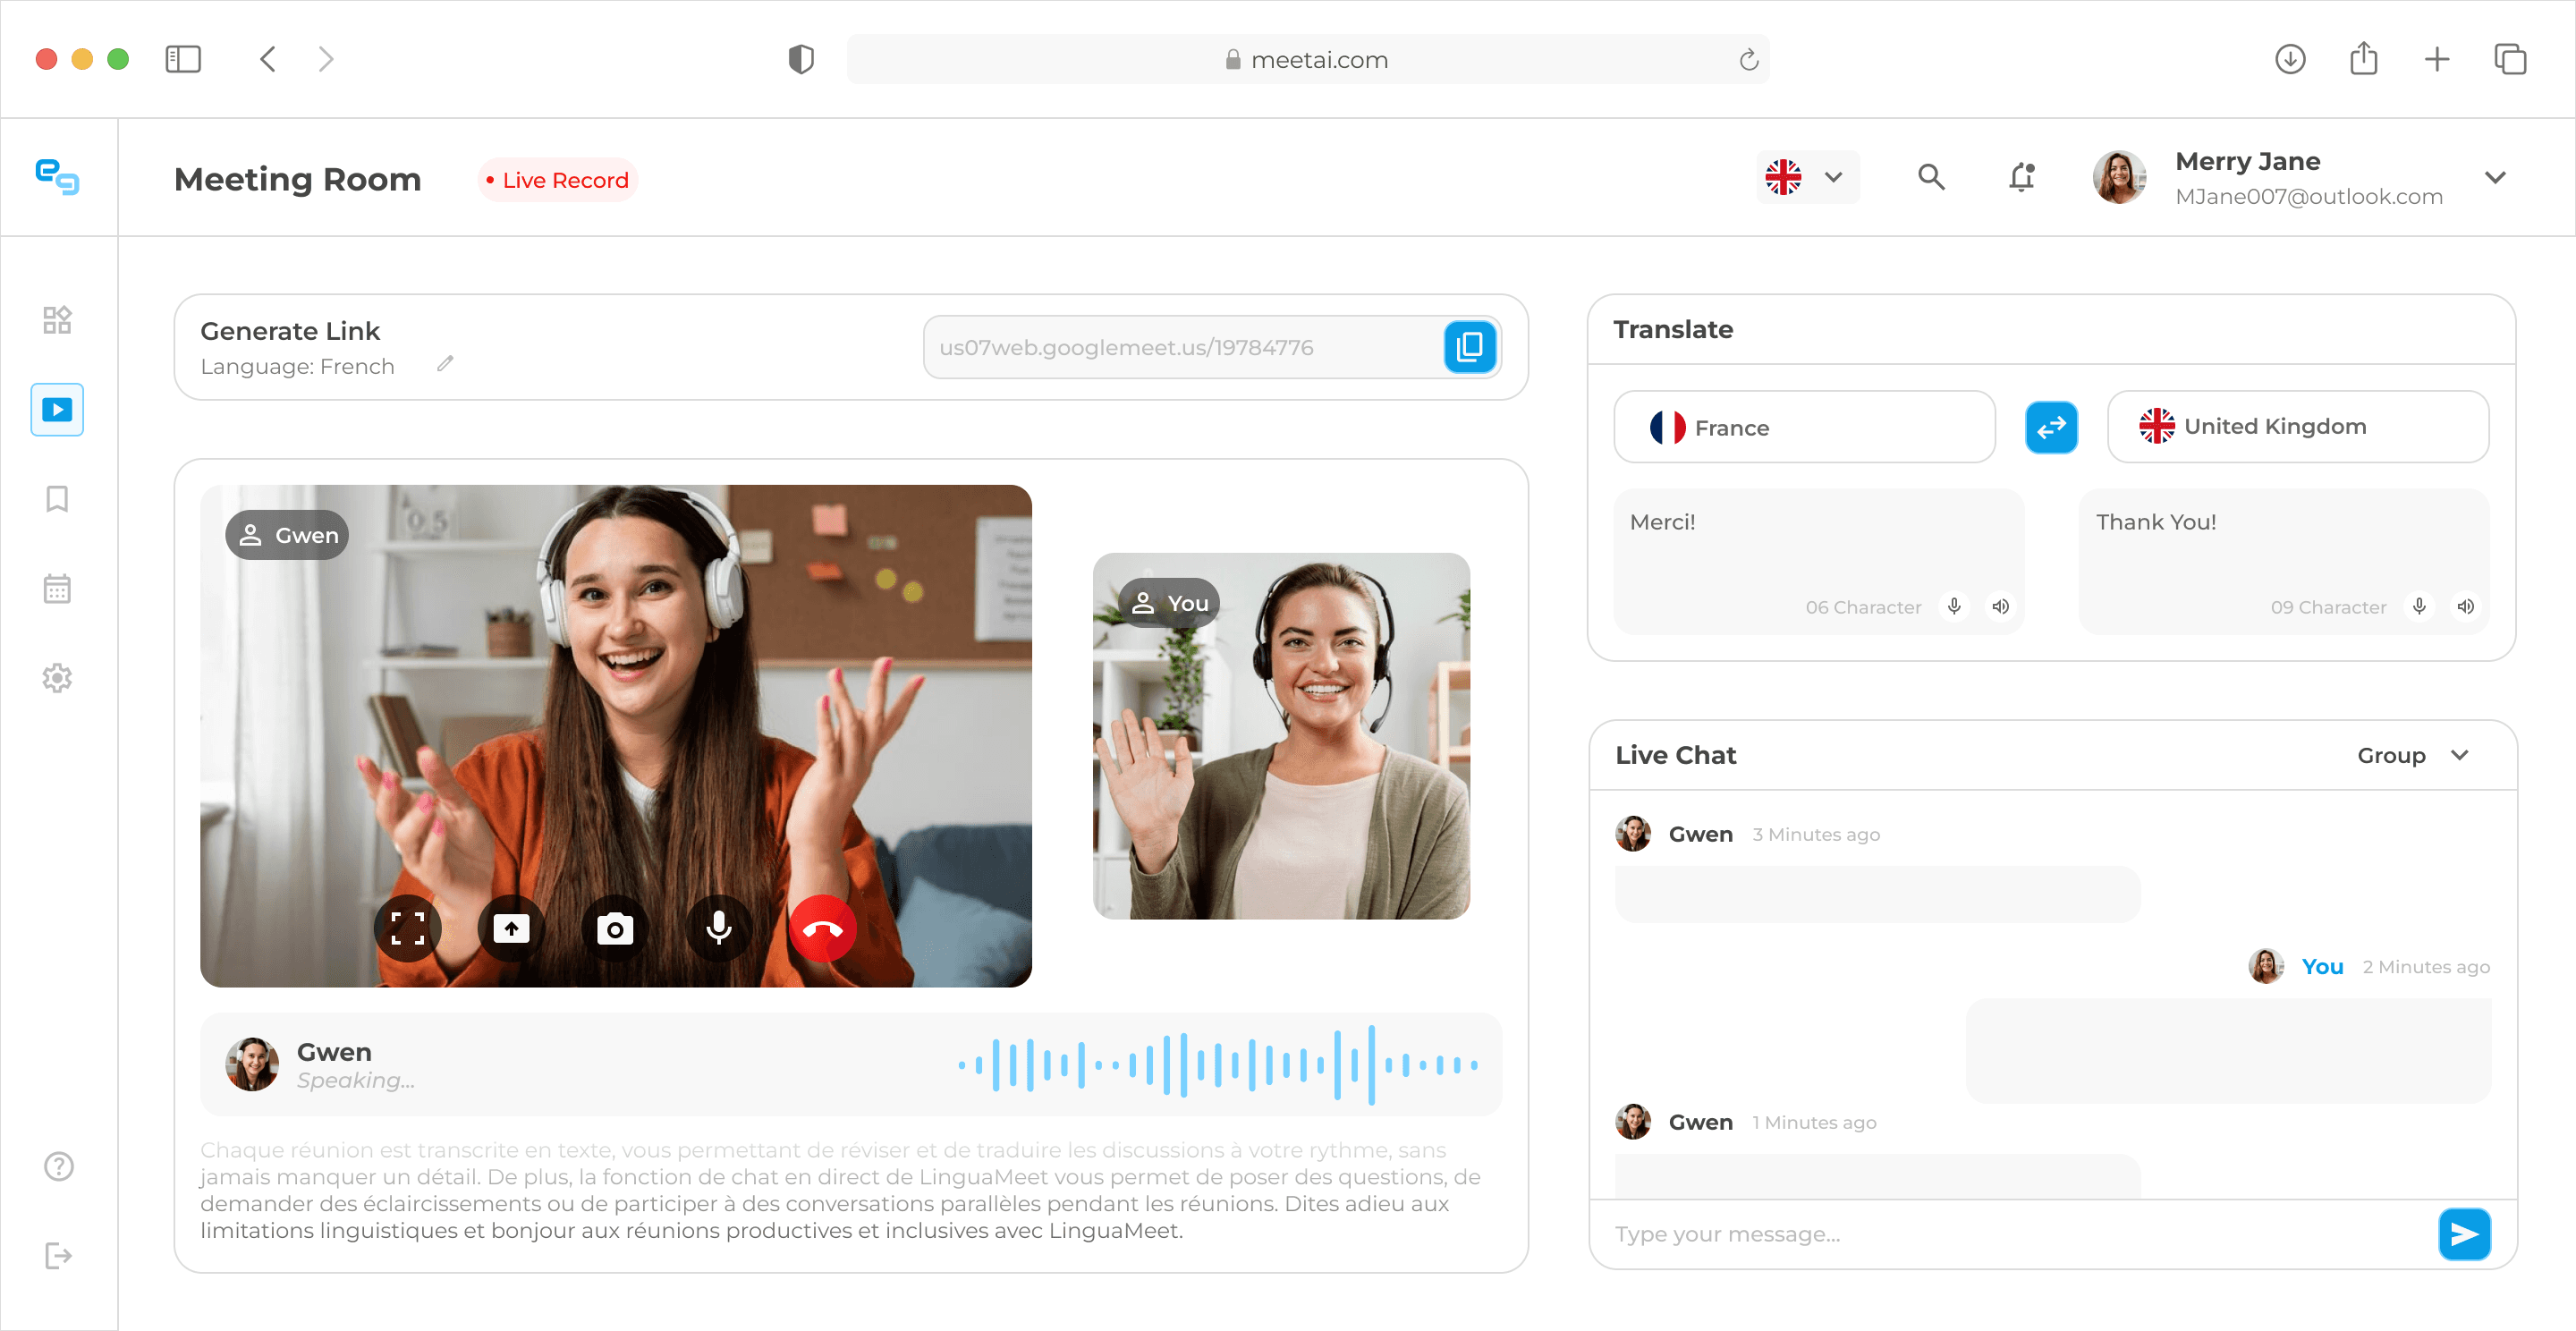Open notifications bell
This screenshot has height=1331, width=2576.
coord(2021,178)
